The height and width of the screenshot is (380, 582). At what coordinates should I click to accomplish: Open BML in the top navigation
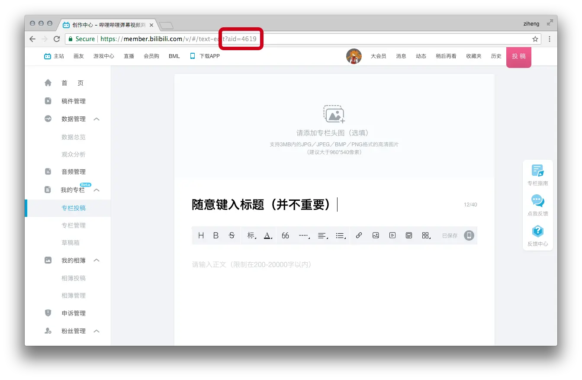pos(174,56)
